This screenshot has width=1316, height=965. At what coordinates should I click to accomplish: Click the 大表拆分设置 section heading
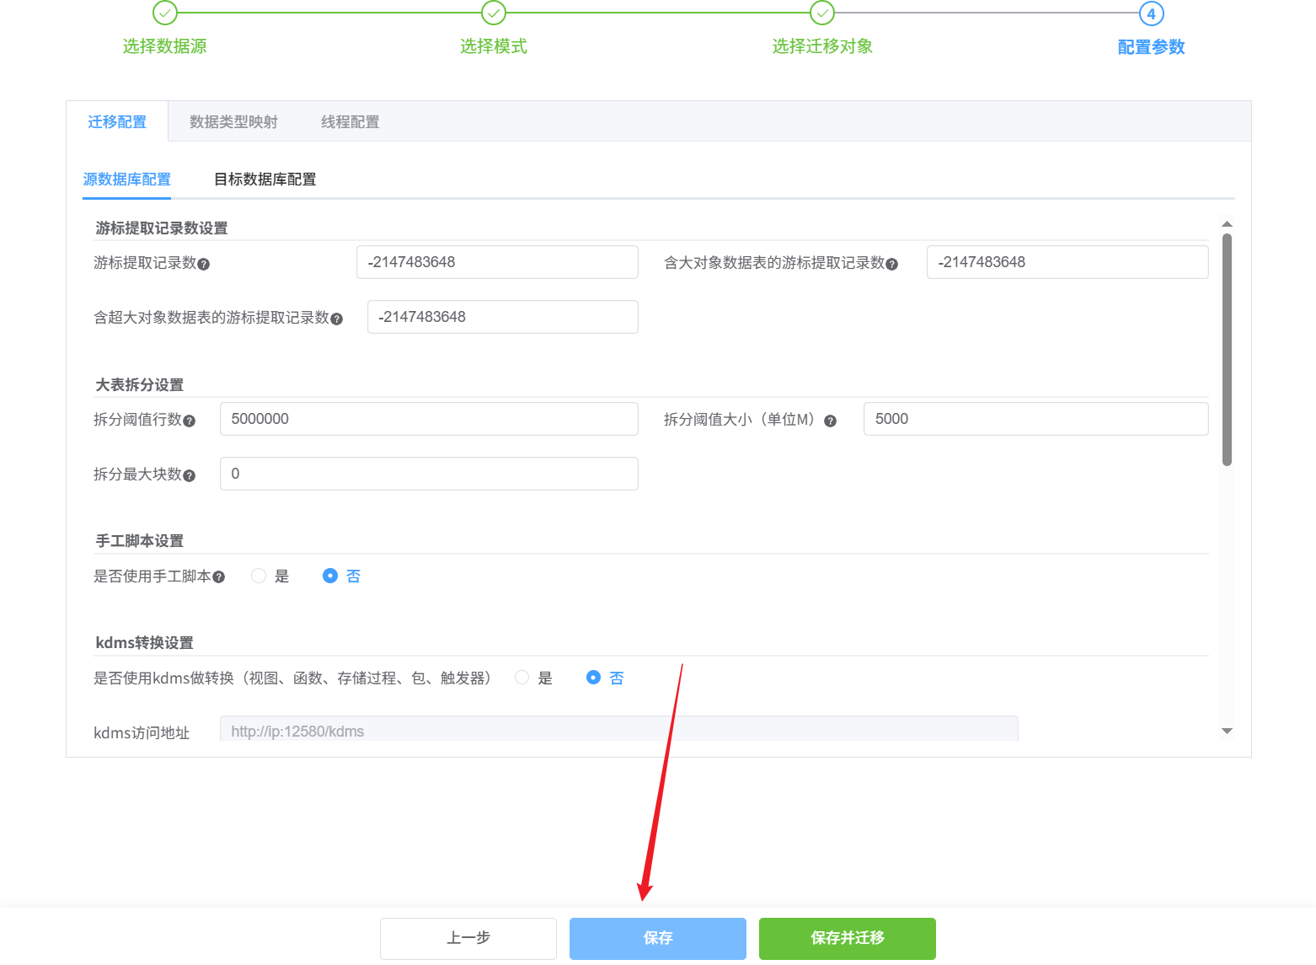pos(140,384)
